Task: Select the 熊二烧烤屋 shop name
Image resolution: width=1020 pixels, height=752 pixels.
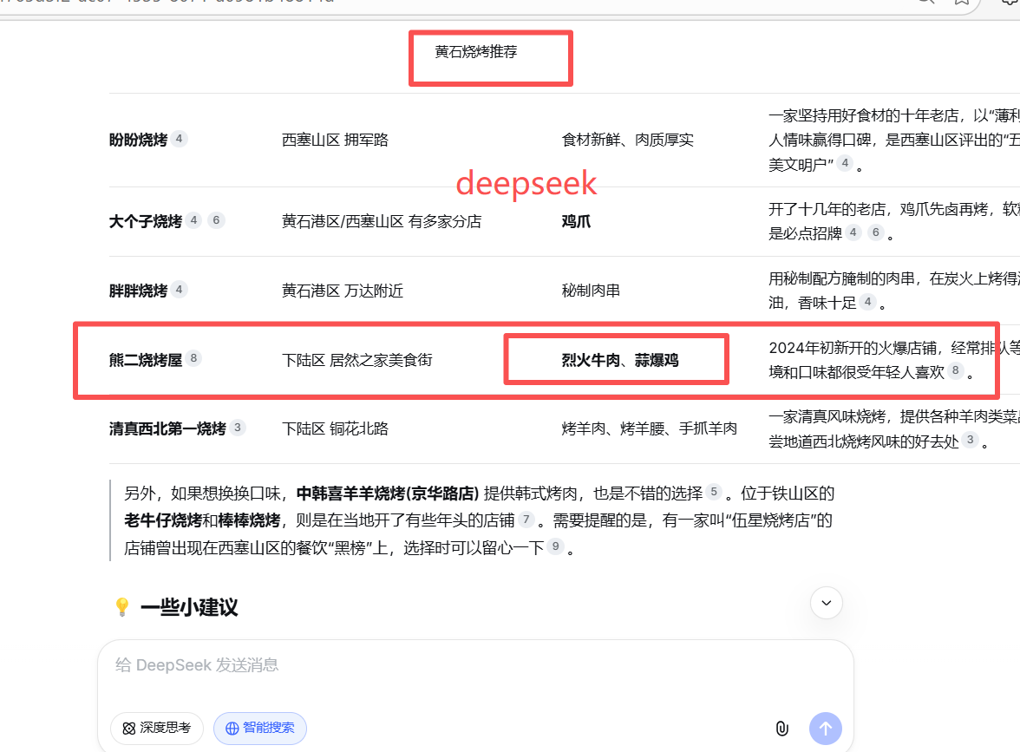Action: point(146,360)
